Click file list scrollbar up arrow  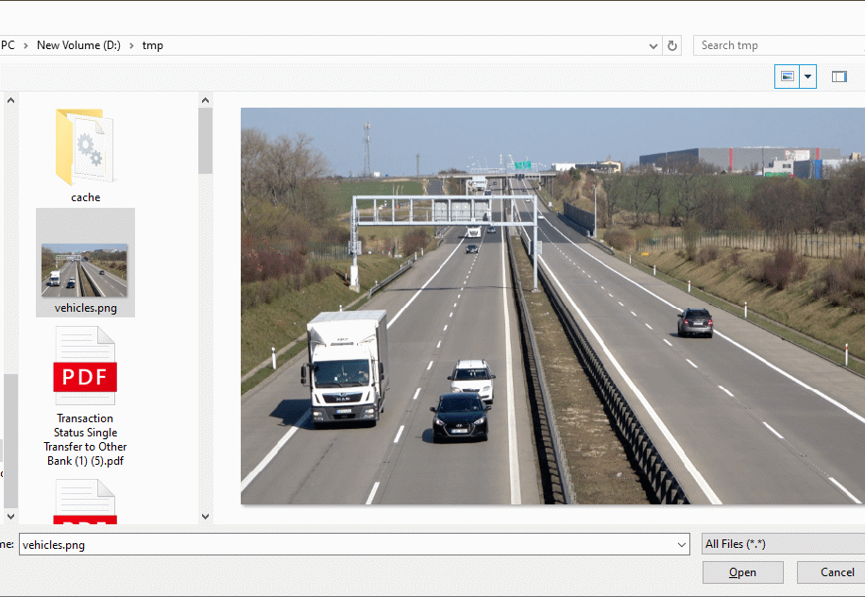205,100
